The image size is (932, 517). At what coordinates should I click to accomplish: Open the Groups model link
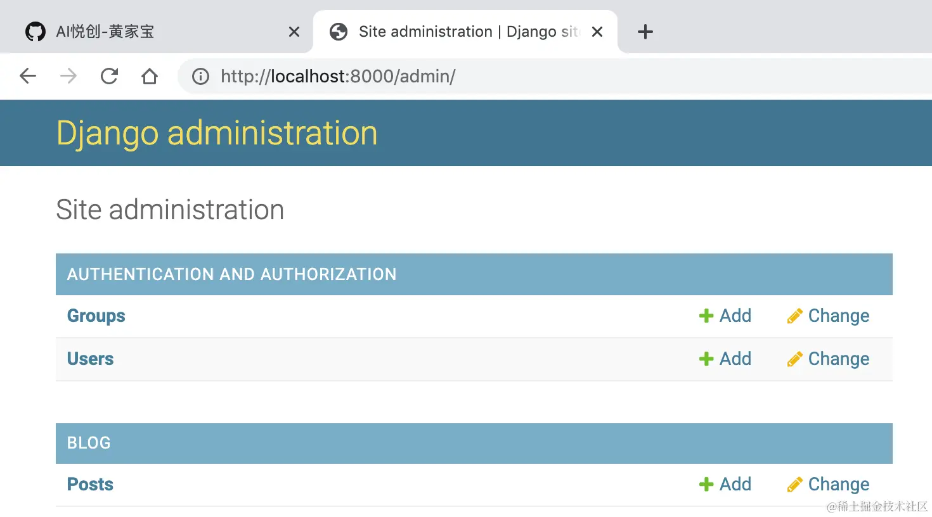click(96, 316)
